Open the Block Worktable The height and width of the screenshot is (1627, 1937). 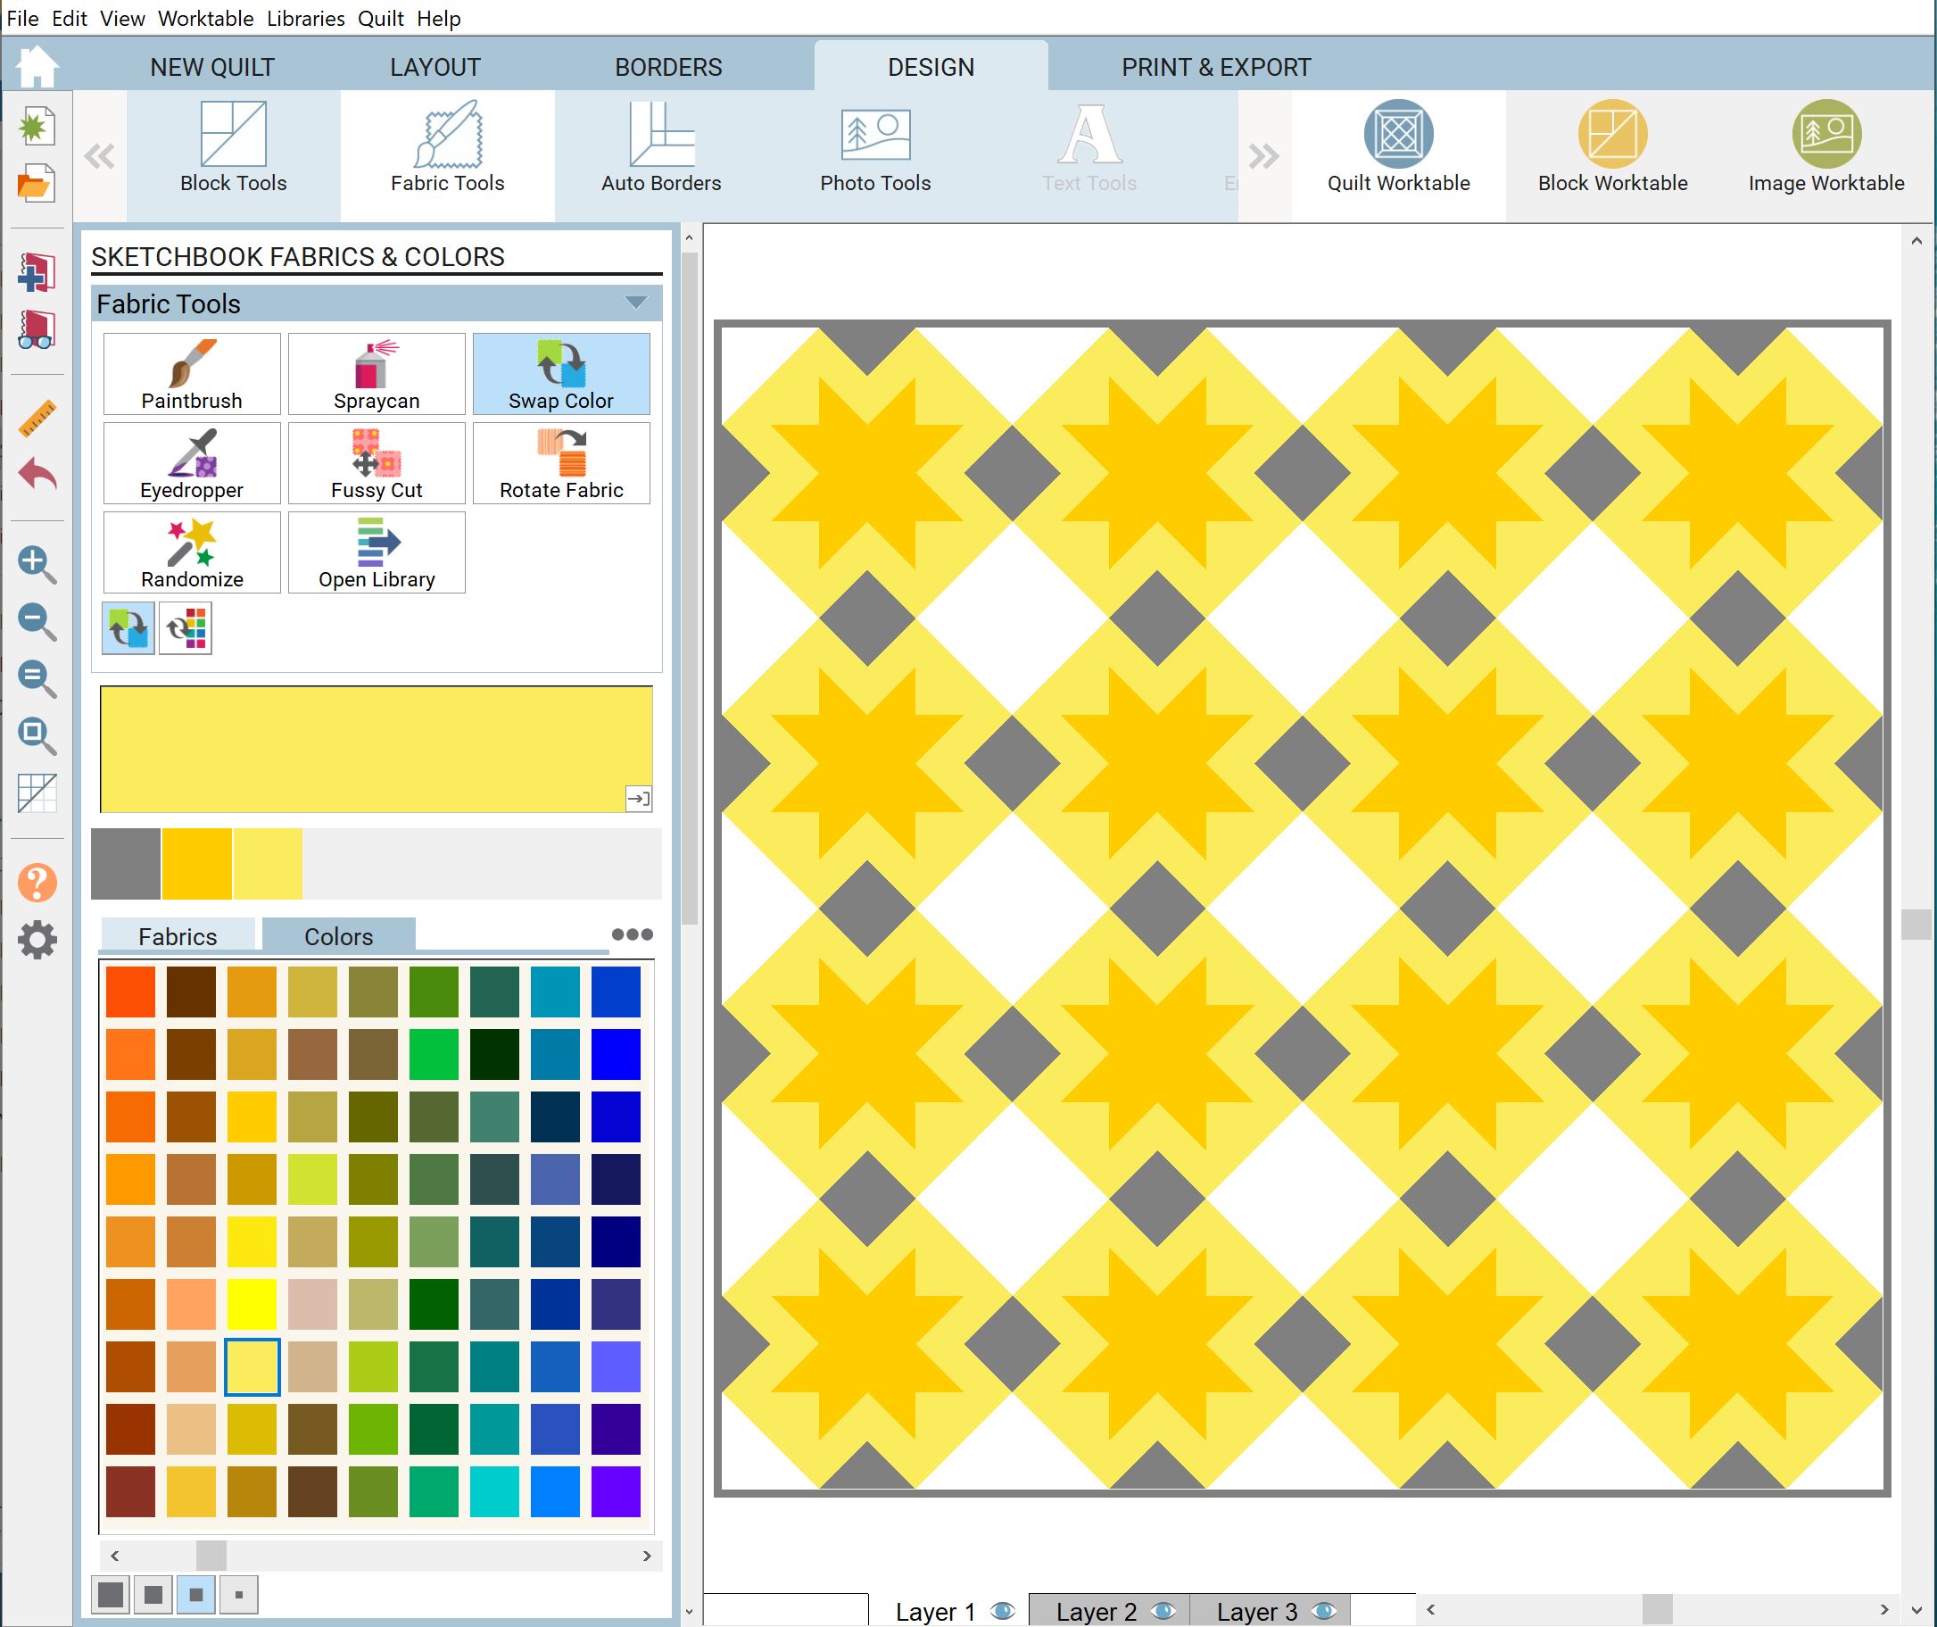(x=1612, y=147)
